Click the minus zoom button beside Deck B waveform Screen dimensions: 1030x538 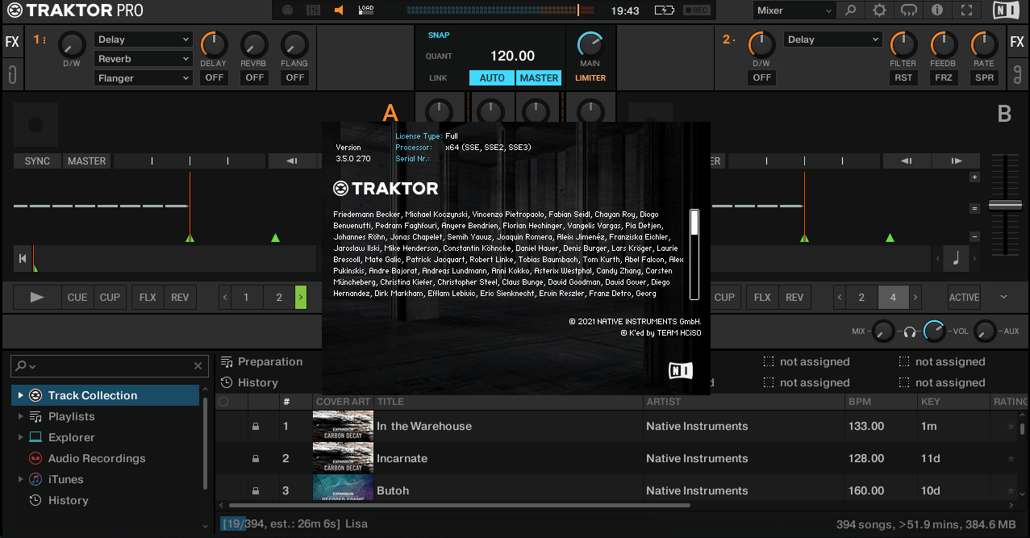point(974,237)
